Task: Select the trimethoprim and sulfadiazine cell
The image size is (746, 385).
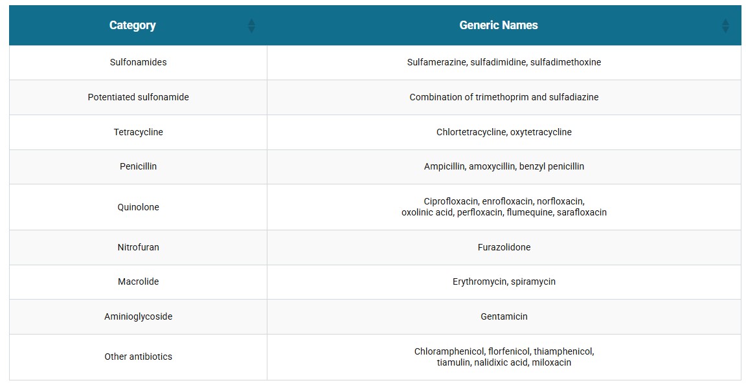Action: coord(504,97)
